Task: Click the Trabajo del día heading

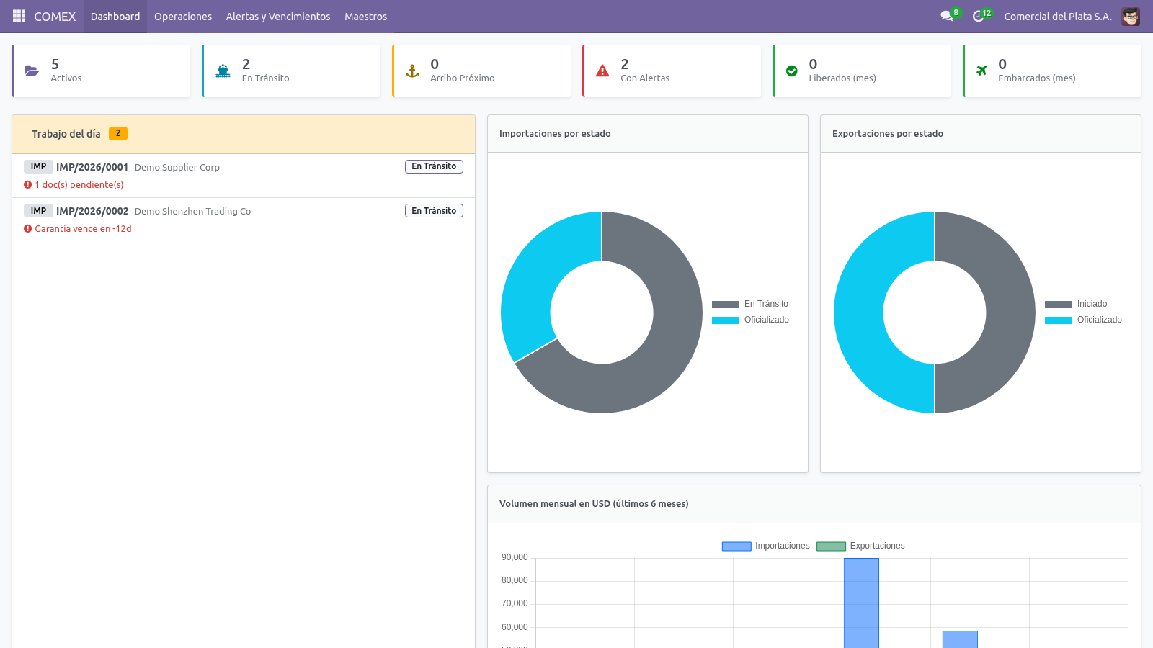Action: 66,134
